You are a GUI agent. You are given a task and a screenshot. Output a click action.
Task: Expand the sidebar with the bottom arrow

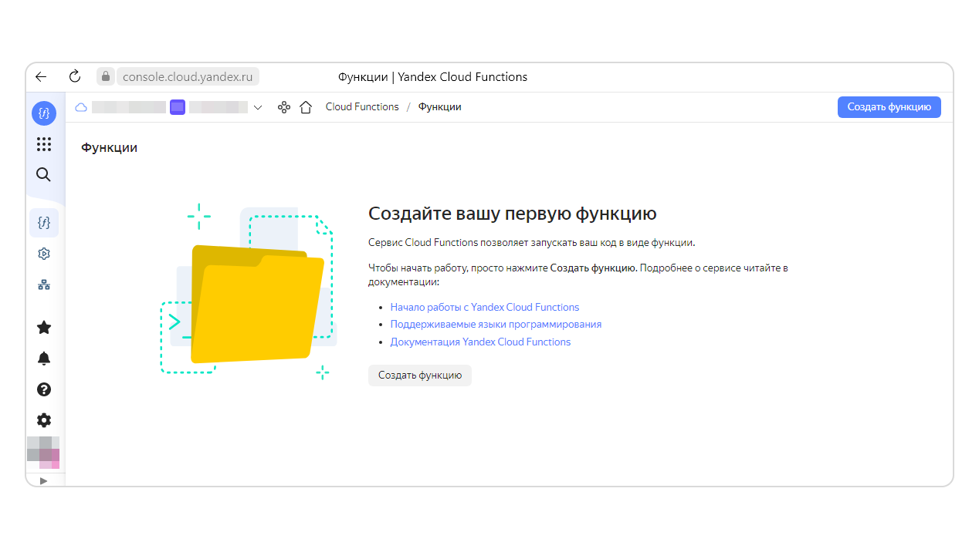[43, 480]
